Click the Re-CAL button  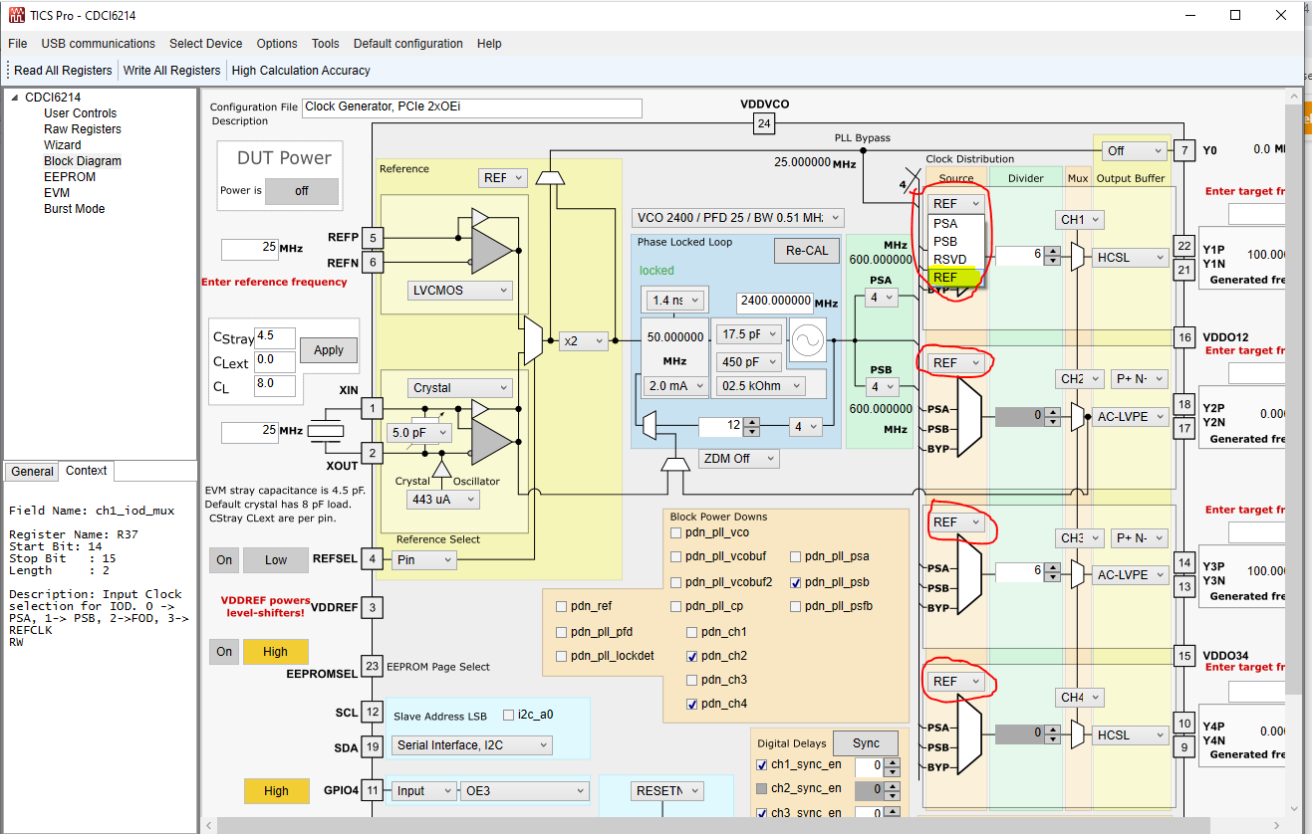pyautogui.click(x=807, y=251)
